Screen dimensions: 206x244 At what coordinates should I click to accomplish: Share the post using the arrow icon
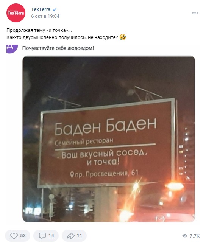coord(71,236)
